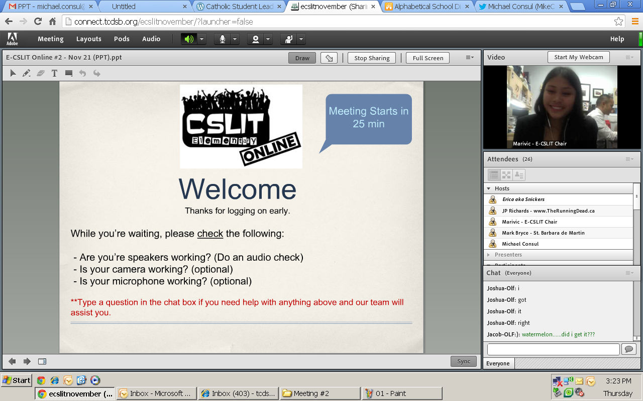Show the presentation sidebar panel icon
Image resolution: width=643 pixels, height=401 pixels.
42,361
